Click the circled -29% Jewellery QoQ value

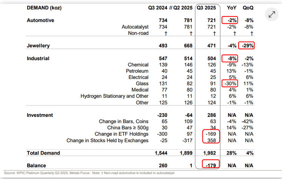coord(248,46)
